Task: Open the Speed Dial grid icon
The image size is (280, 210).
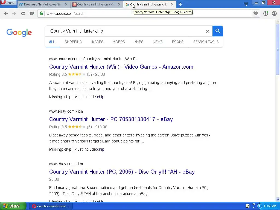Action: (32, 13)
